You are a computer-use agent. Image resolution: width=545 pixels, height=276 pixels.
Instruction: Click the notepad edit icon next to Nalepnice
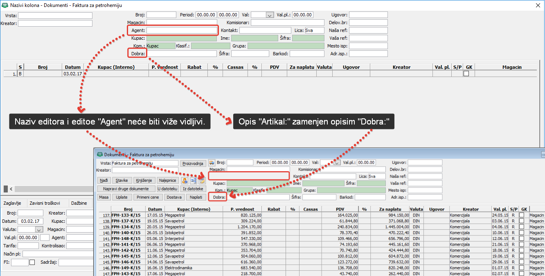pos(202,180)
